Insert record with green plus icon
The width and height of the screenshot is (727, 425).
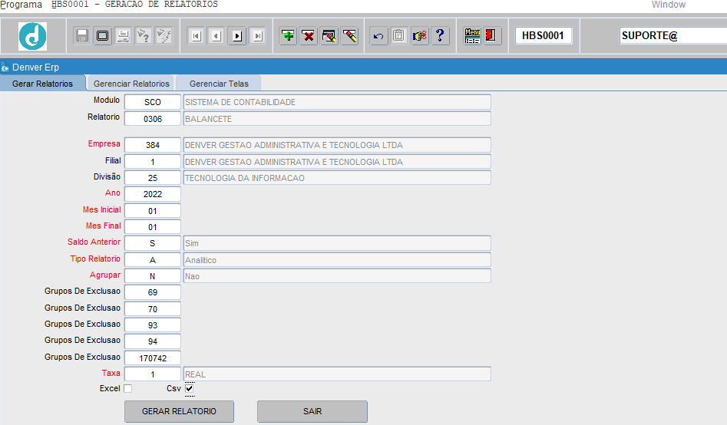(288, 36)
